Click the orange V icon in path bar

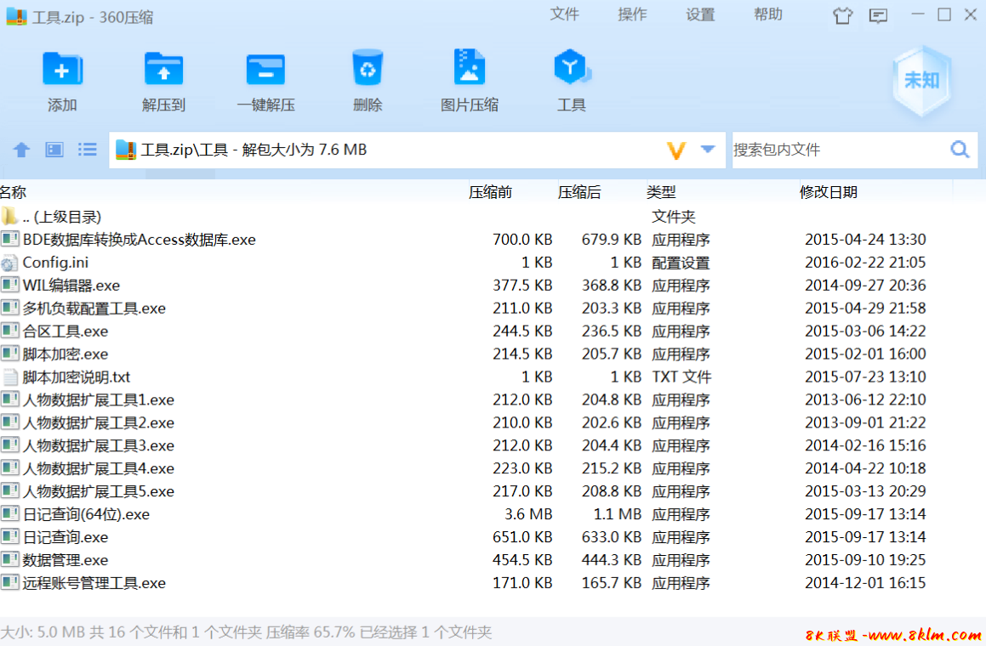point(676,150)
